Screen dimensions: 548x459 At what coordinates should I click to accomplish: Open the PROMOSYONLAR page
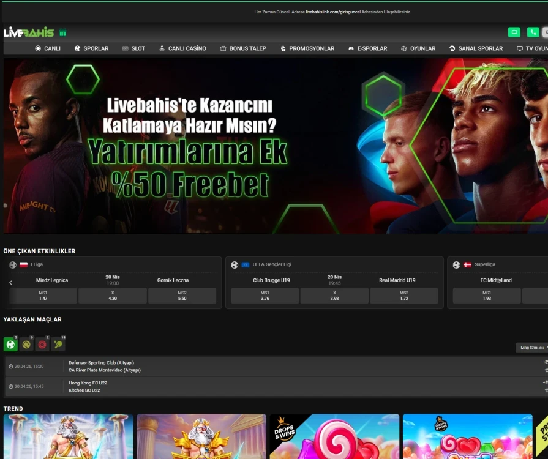pos(307,48)
